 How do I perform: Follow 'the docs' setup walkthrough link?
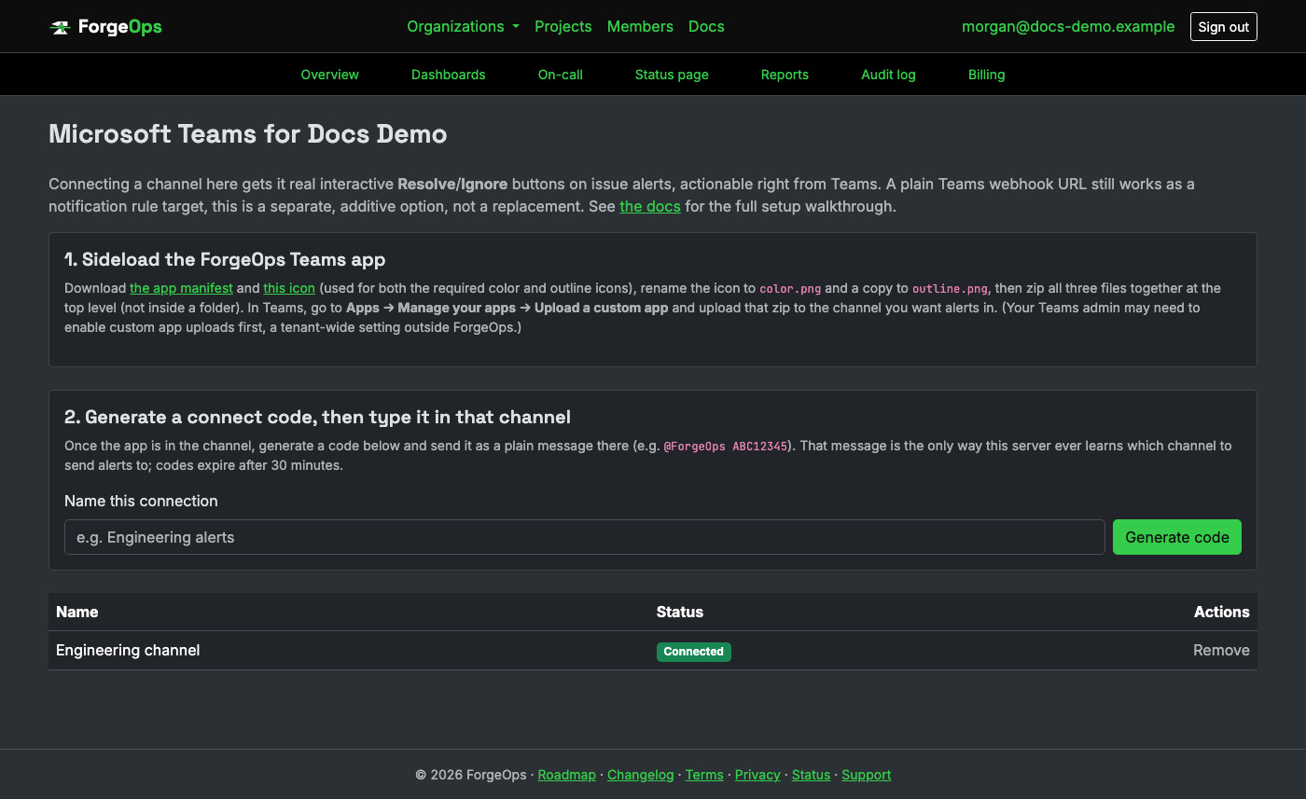[x=650, y=206]
